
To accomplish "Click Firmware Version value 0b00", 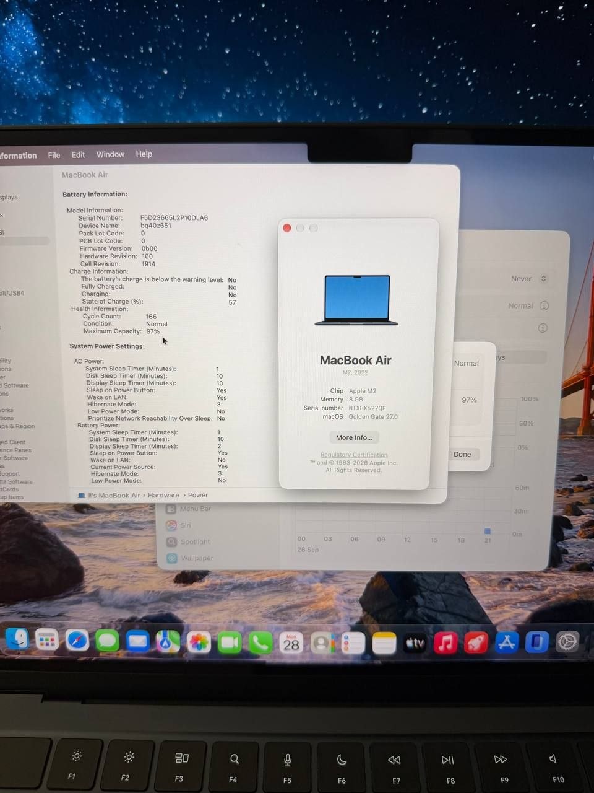I will point(149,248).
